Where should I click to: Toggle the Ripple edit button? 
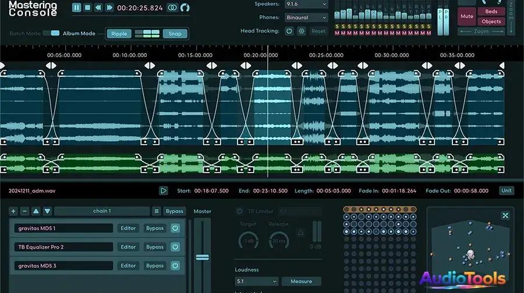point(119,34)
